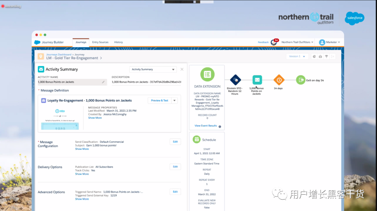Viewport: 377px width, 211px height.
Task: Open the nto email preview thumbnail
Action: (60, 119)
